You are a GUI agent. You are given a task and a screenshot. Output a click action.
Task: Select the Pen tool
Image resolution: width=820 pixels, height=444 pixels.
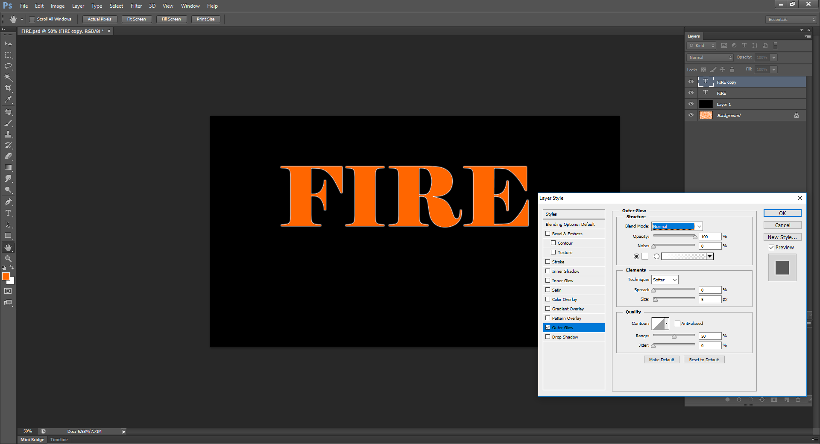coord(8,202)
